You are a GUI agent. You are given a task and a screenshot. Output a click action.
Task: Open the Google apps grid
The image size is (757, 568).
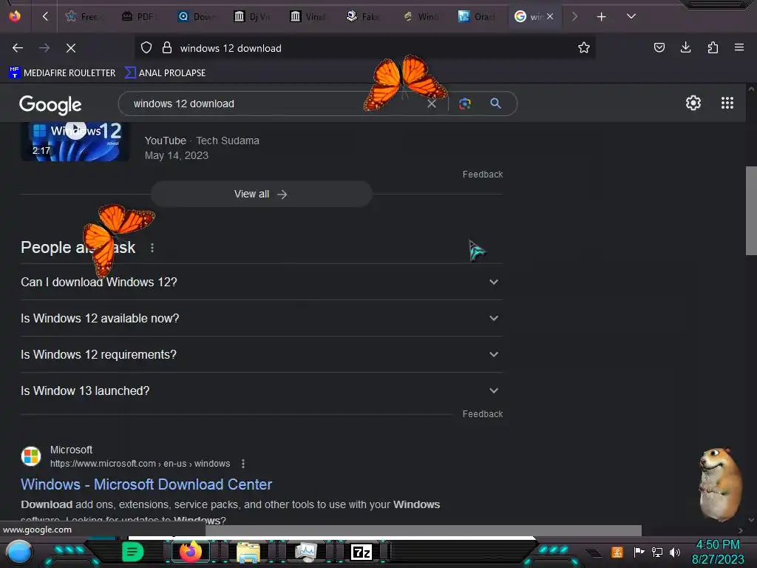tap(727, 103)
